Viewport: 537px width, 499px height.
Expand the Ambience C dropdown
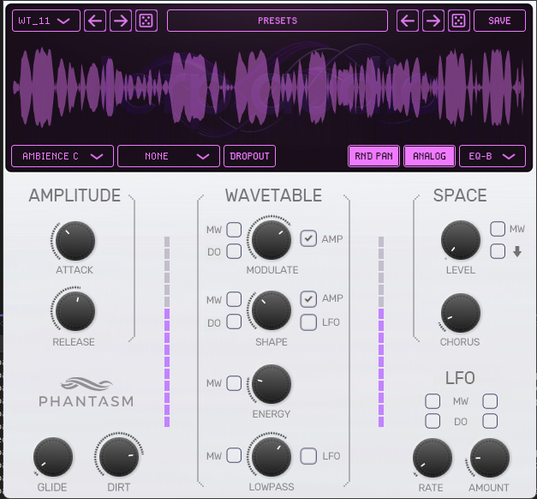63,156
